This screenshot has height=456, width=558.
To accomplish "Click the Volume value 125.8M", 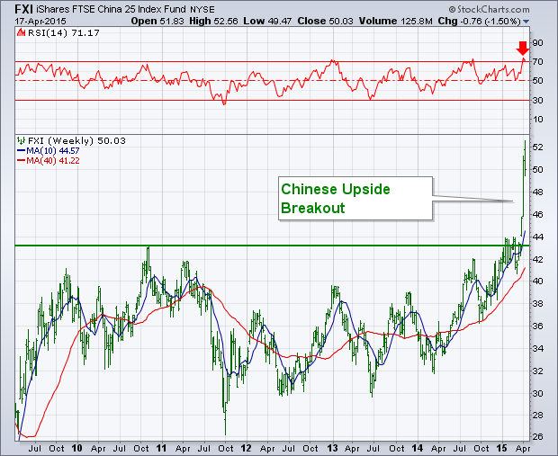I will [x=417, y=22].
